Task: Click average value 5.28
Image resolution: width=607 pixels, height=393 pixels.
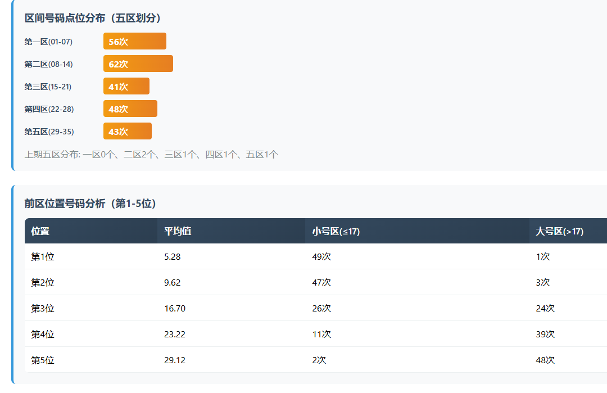Action: 173,256
